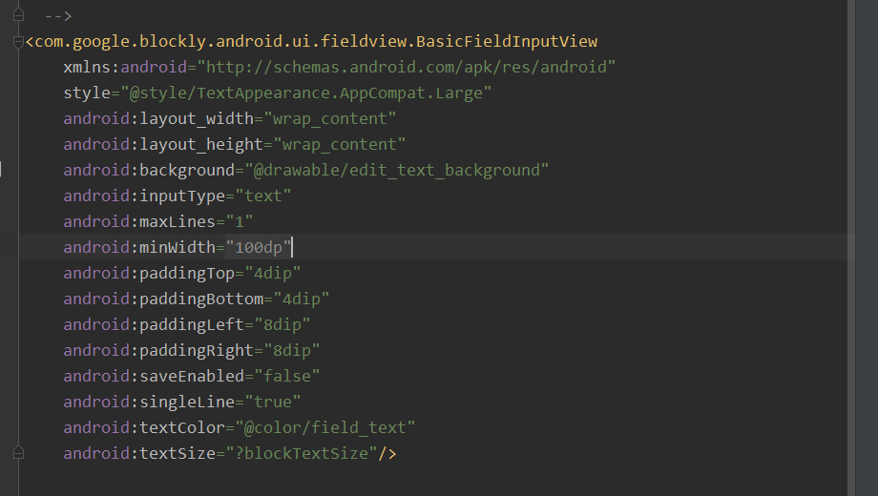Click the attribute name paddingRight
878x496 pixels.
pos(197,350)
